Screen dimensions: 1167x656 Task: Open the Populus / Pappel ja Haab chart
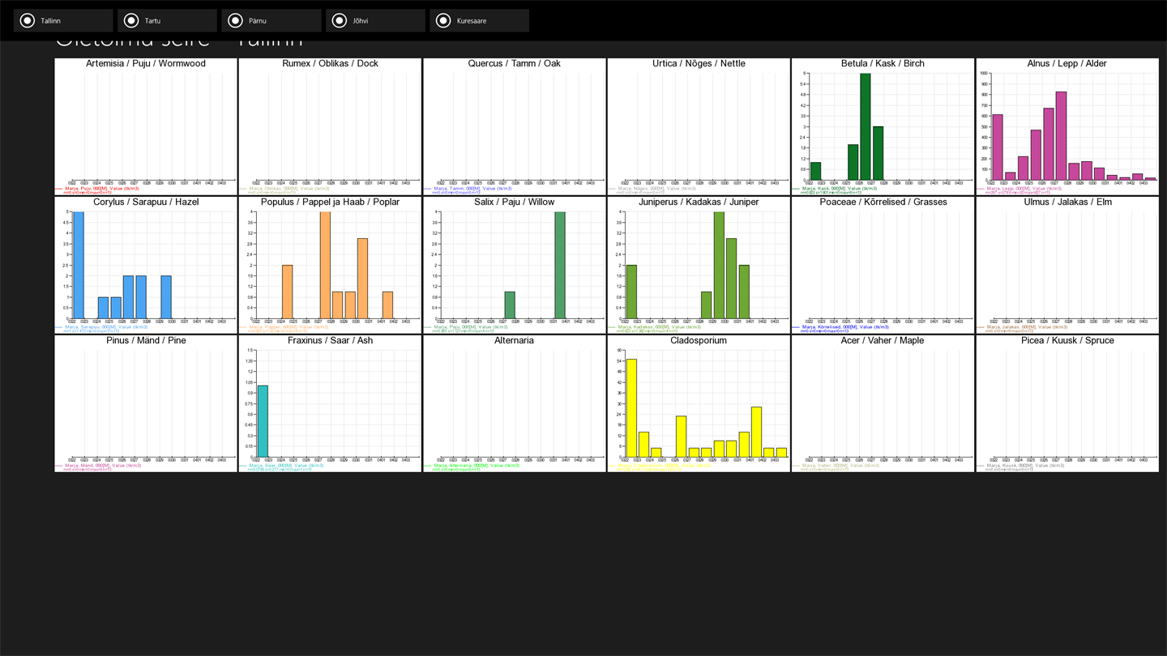(x=330, y=265)
